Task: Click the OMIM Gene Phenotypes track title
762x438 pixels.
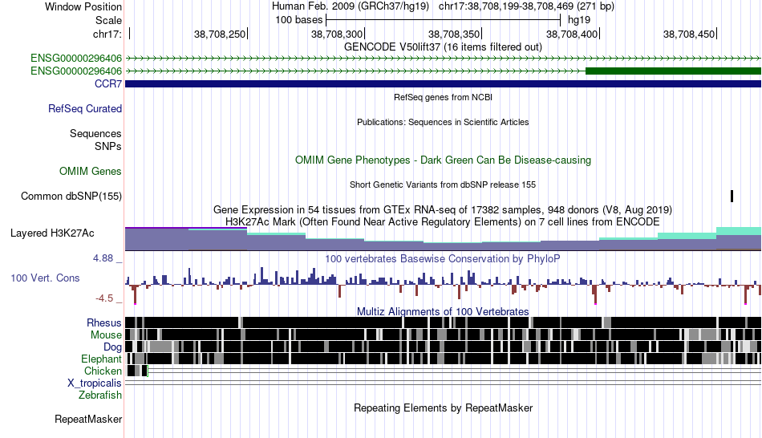Action: [x=443, y=160]
